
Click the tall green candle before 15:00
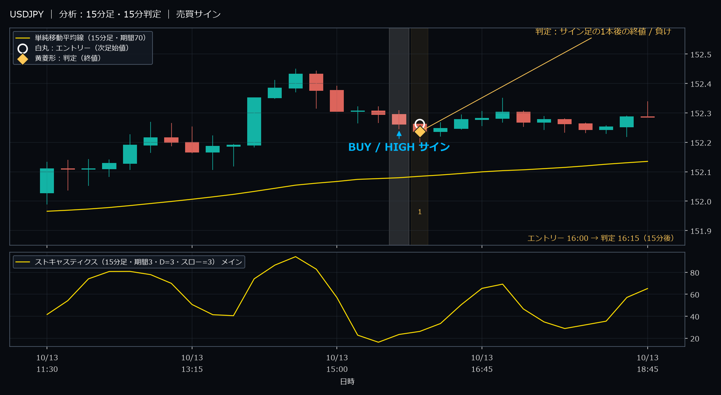(x=254, y=121)
